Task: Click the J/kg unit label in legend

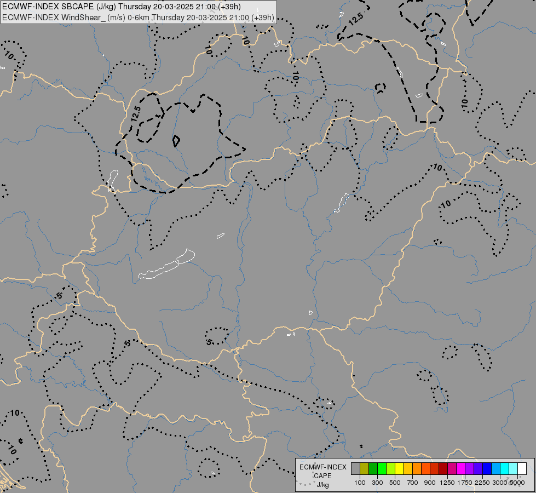Action: pos(322,485)
